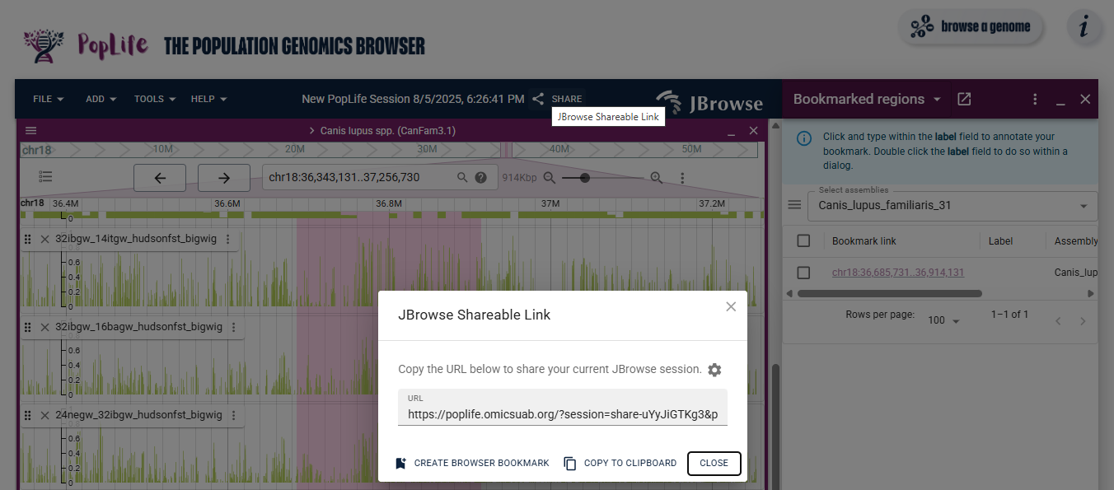This screenshot has width=1114, height=490.
Task: Click the zoom in magnifier icon
Action: [x=657, y=178]
